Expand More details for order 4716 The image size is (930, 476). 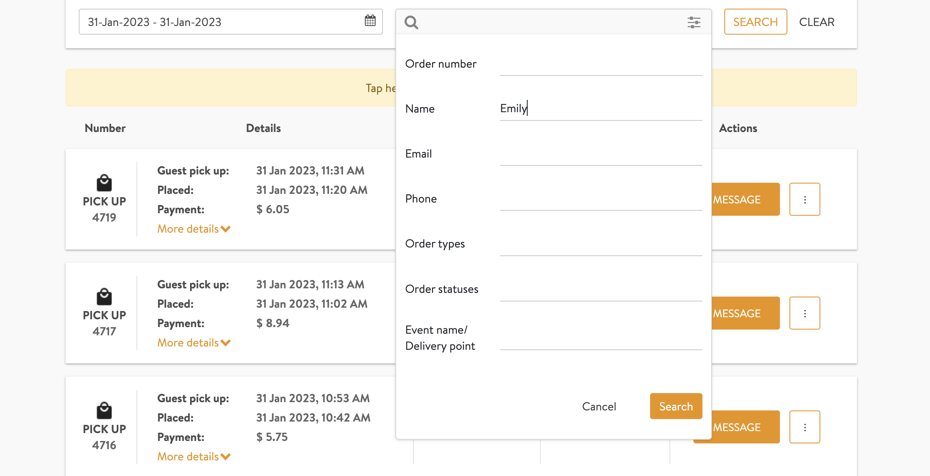(194, 457)
